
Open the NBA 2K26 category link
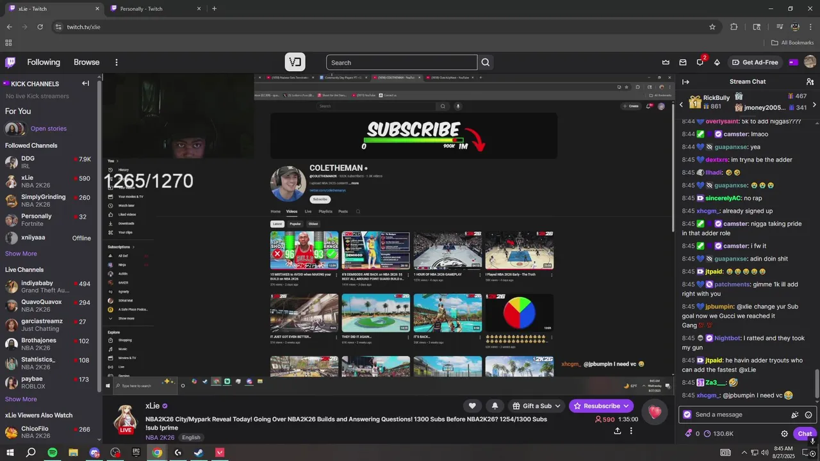[160, 437]
